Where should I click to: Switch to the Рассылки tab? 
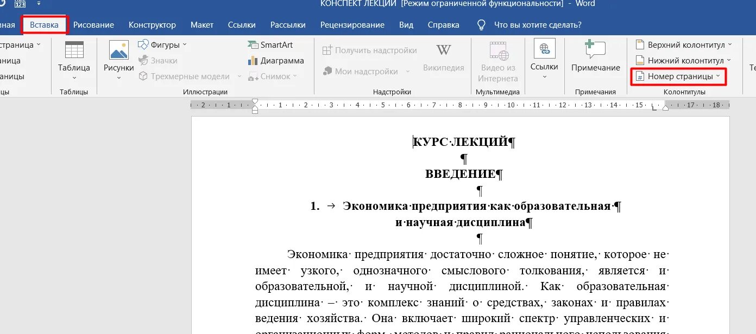pos(288,25)
